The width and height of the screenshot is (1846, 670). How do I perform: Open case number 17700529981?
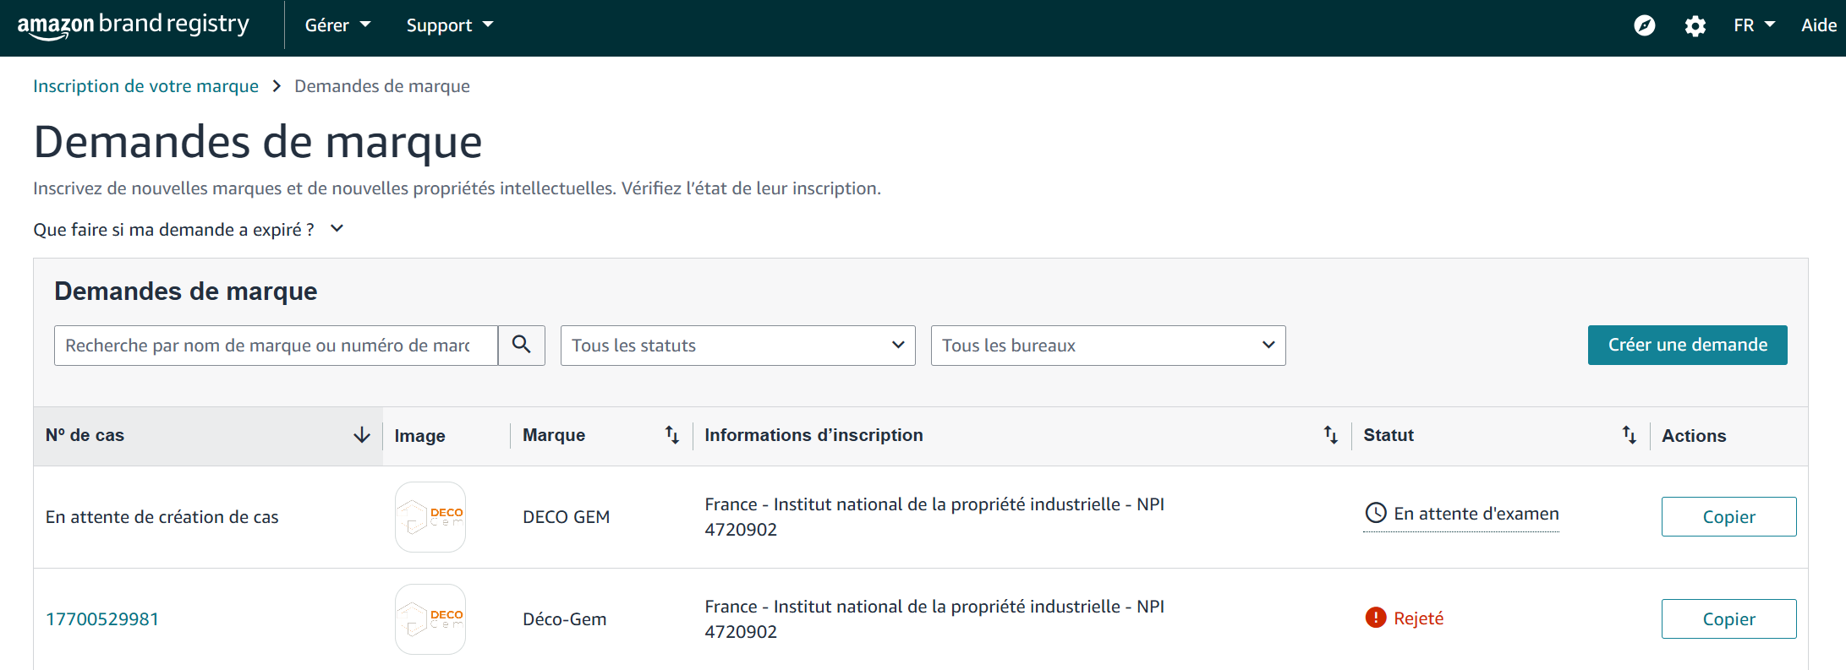(x=102, y=619)
